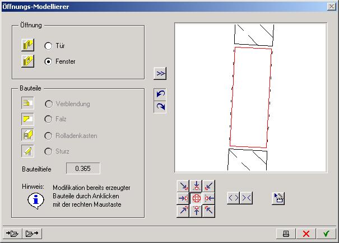This screenshot has width=339, height=243.
Task: Click the view arrow pointing up-right
Action: [x=183, y=211]
